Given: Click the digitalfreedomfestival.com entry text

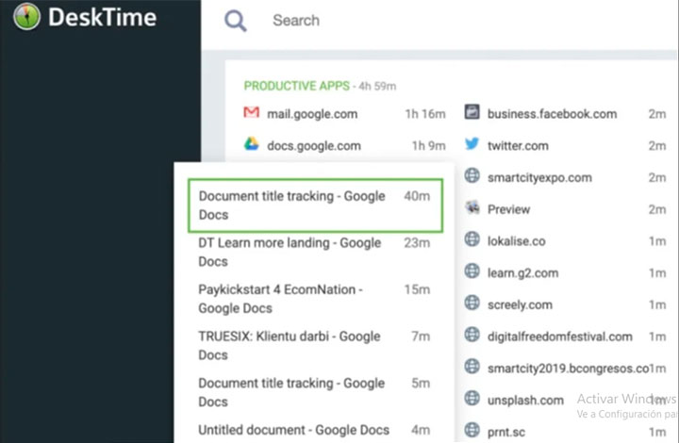Looking at the screenshot, I should 559,336.
